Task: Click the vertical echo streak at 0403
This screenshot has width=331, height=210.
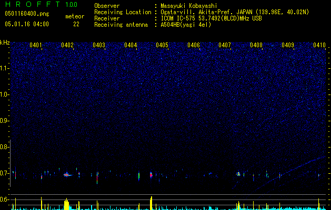Action: (97, 178)
